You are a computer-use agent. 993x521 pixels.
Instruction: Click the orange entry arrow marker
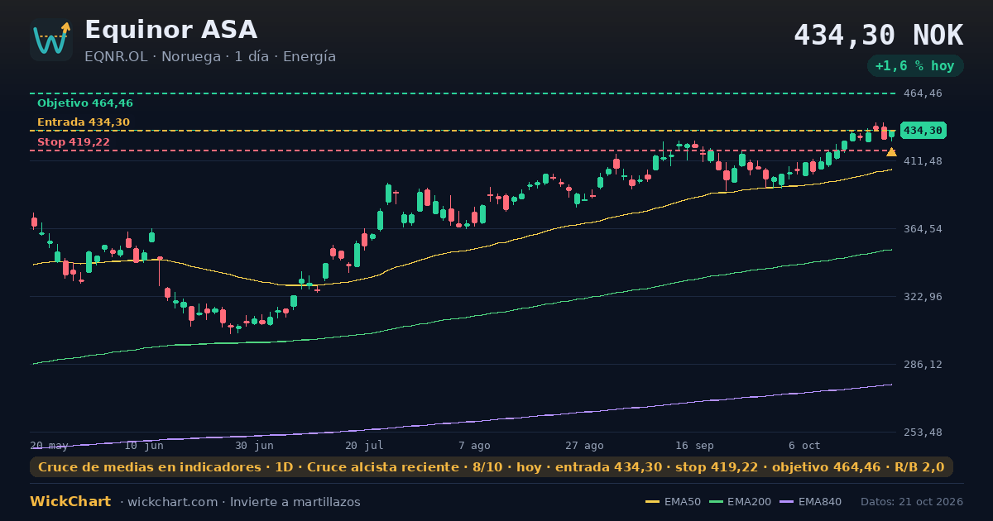891,152
